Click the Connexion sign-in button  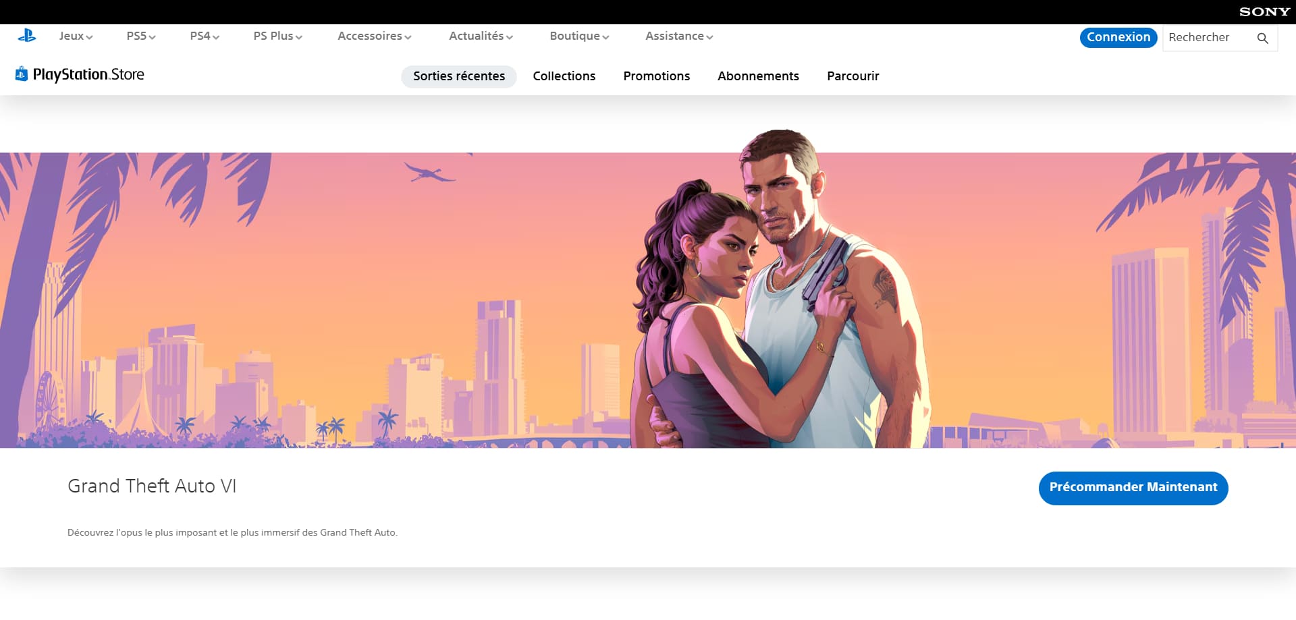click(1118, 38)
